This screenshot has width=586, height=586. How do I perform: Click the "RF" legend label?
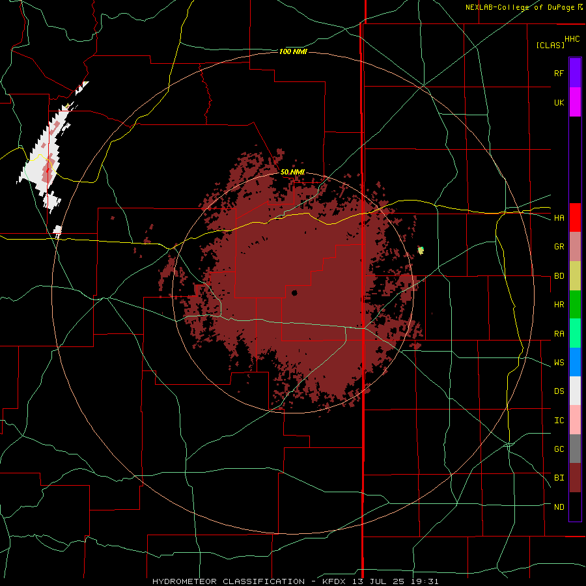pyautogui.click(x=559, y=73)
